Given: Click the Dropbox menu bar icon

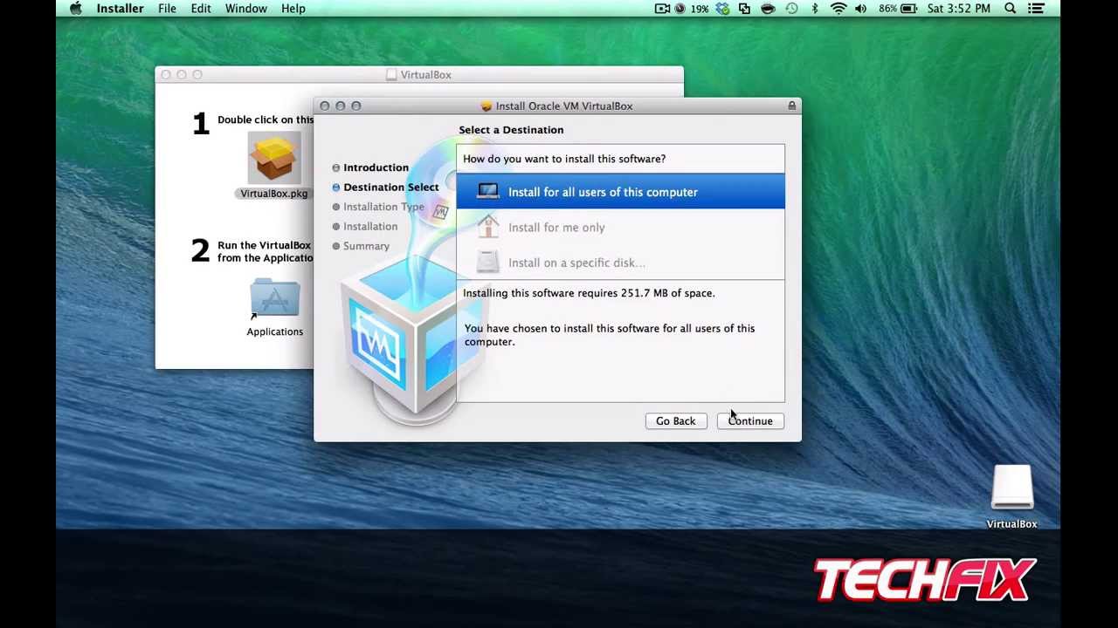Looking at the screenshot, I should [x=722, y=9].
